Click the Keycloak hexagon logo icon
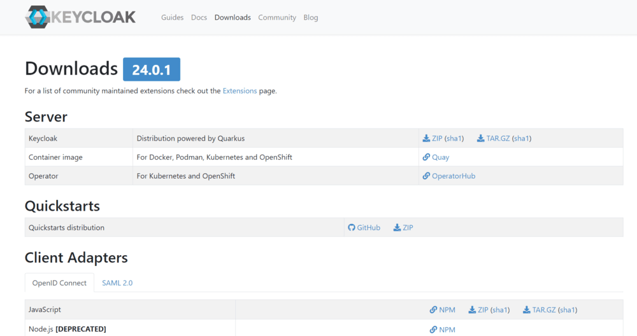637x336 pixels. pos(38,17)
